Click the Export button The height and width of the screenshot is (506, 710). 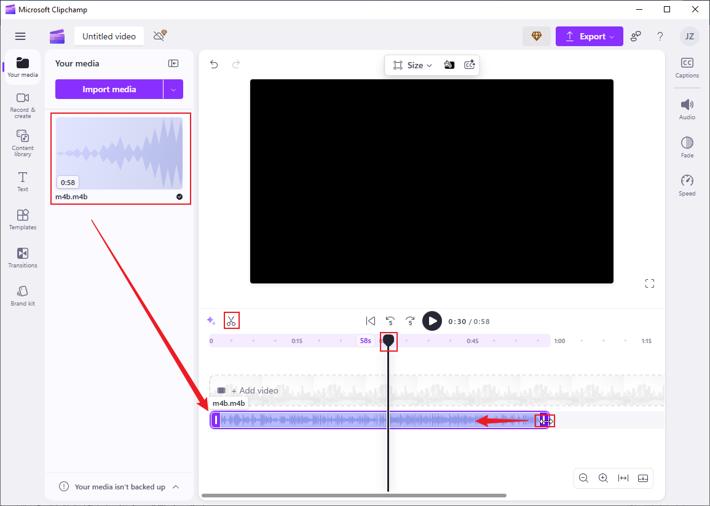pyautogui.click(x=589, y=36)
